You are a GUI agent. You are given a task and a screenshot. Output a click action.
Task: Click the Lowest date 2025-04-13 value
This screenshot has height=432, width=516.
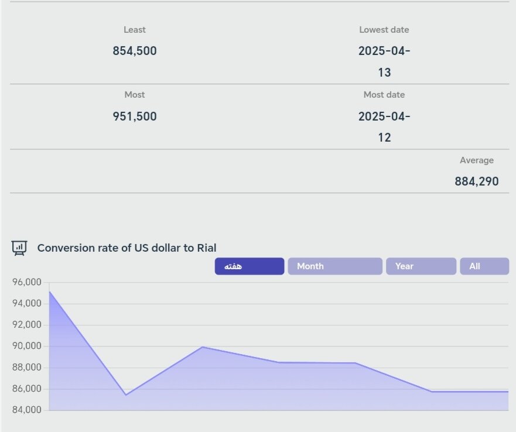coord(384,61)
